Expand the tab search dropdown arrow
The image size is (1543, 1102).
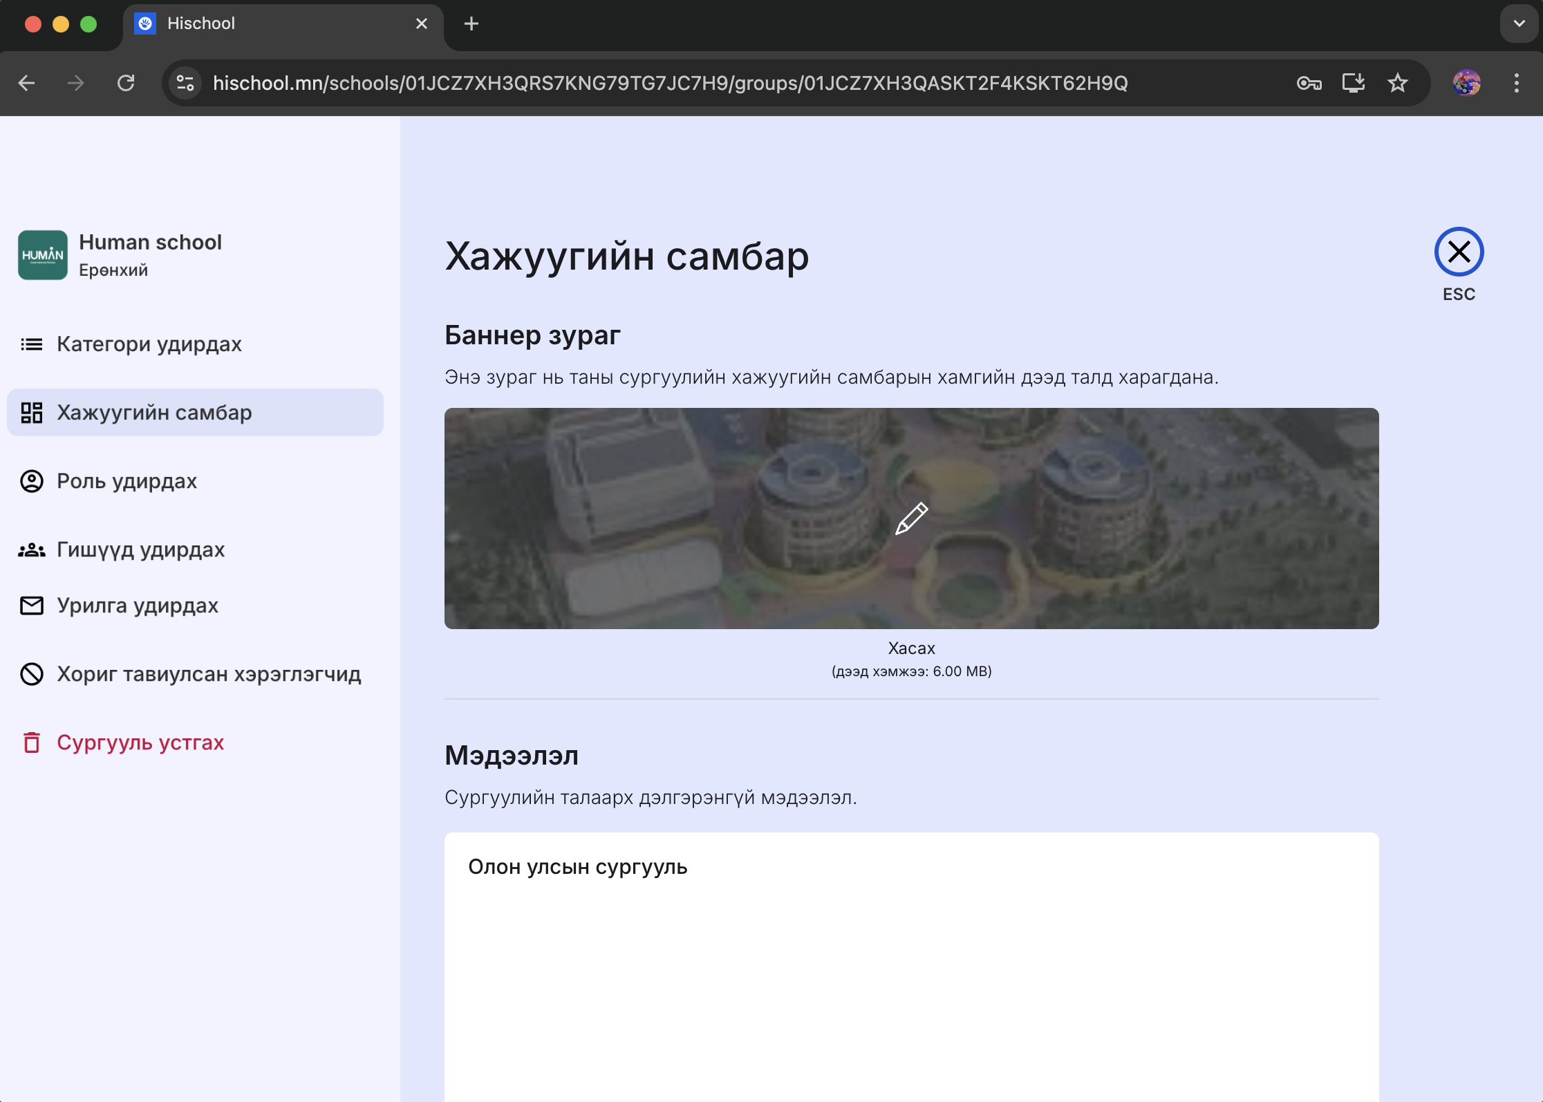[1519, 24]
